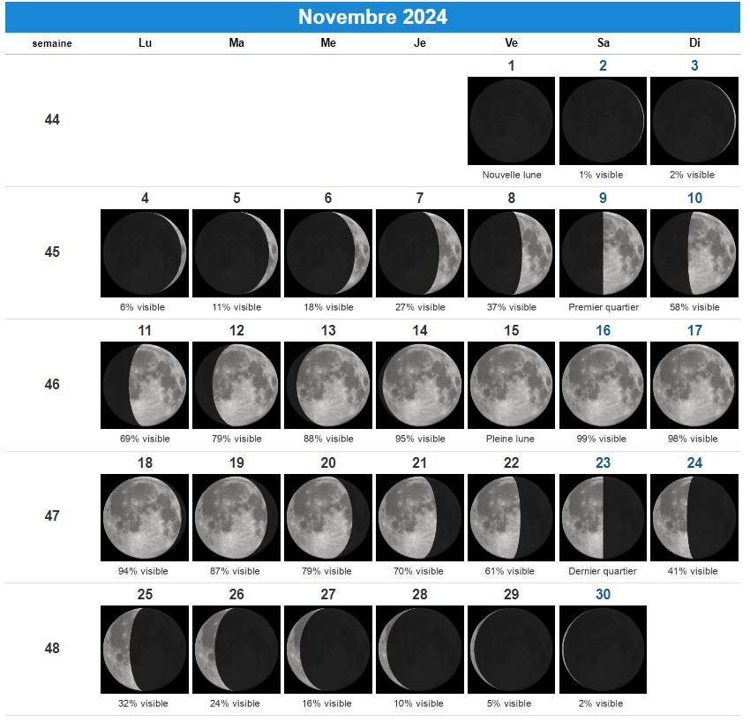750x722 pixels.
Task: Click the 70% visible moon on November 21
Action: (419, 518)
